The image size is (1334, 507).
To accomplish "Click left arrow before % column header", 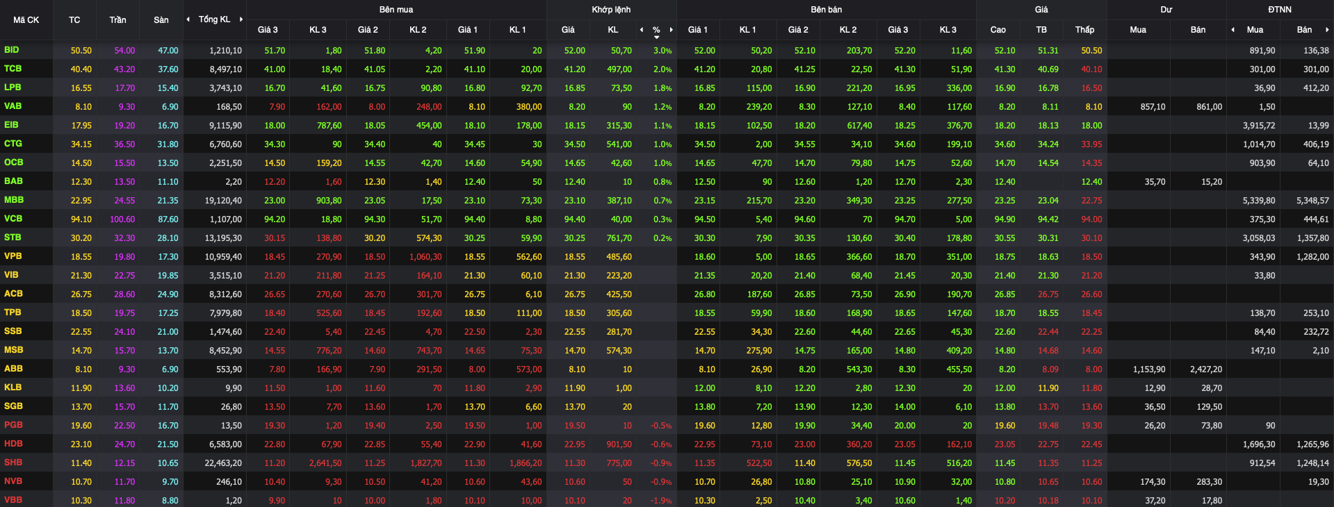I will (x=641, y=30).
